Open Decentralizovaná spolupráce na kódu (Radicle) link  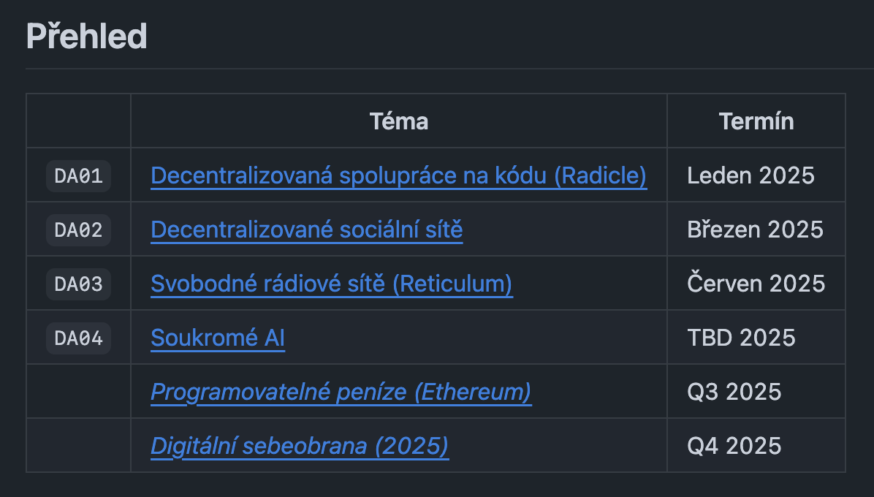click(398, 175)
